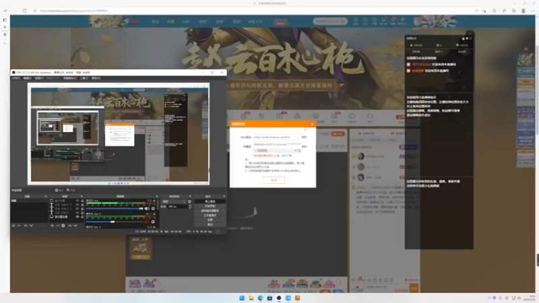The height and width of the screenshot is (303, 539).
Task: Adjust transition duration with the stepper arrows
Action: click(x=190, y=207)
